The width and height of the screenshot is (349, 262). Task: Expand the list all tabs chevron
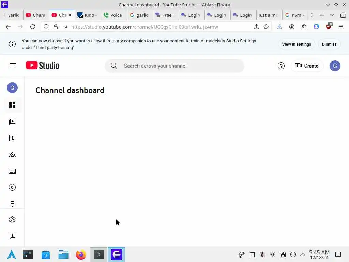(x=332, y=15)
